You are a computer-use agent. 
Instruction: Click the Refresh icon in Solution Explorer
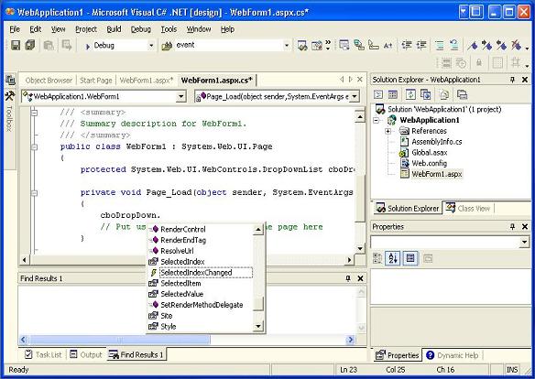(x=410, y=94)
